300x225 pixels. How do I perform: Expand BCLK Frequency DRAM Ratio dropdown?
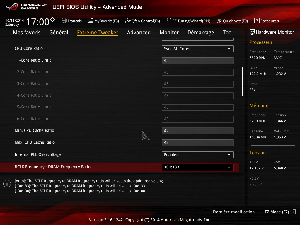(197, 167)
